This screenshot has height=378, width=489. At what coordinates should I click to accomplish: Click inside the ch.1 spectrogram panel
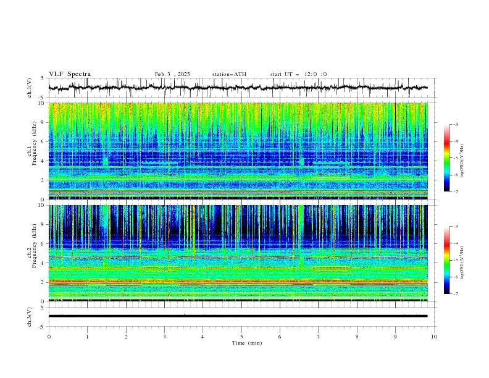click(x=238, y=151)
